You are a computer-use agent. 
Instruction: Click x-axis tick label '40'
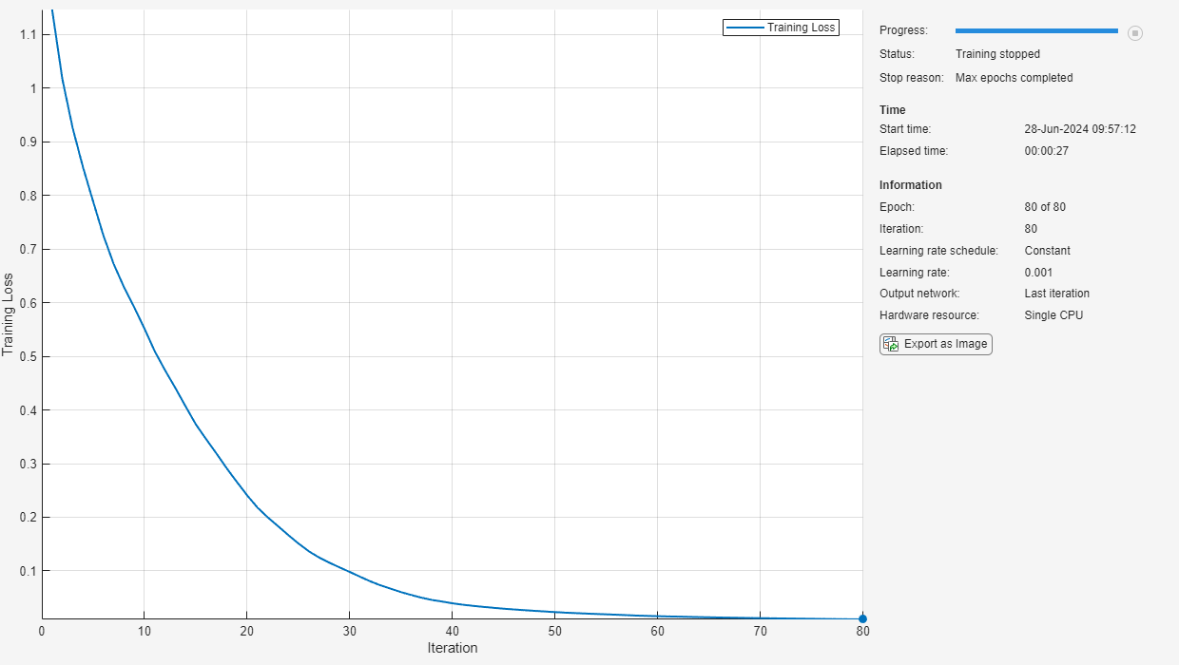(452, 631)
